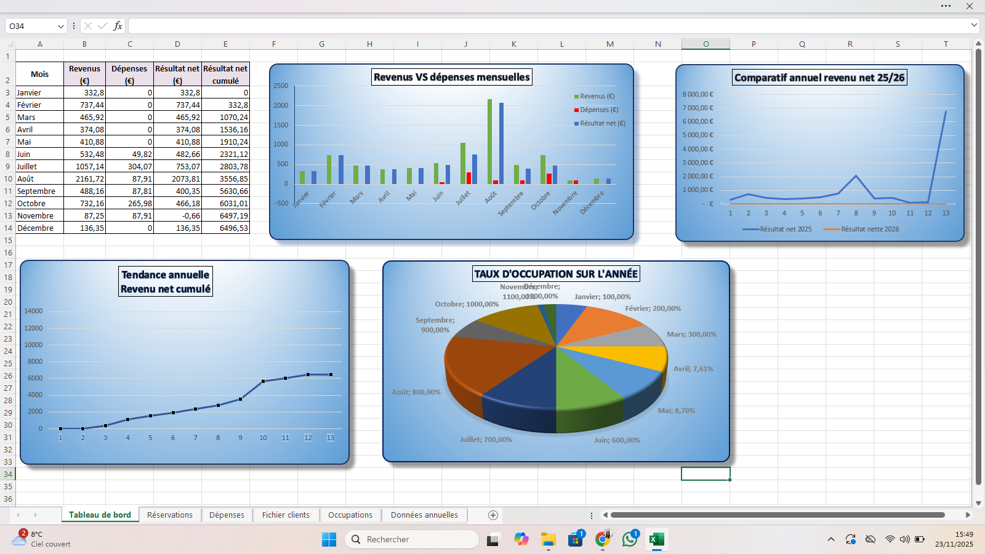Switch to the Réservations sheet tab

pyautogui.click(x=170, y=515)
